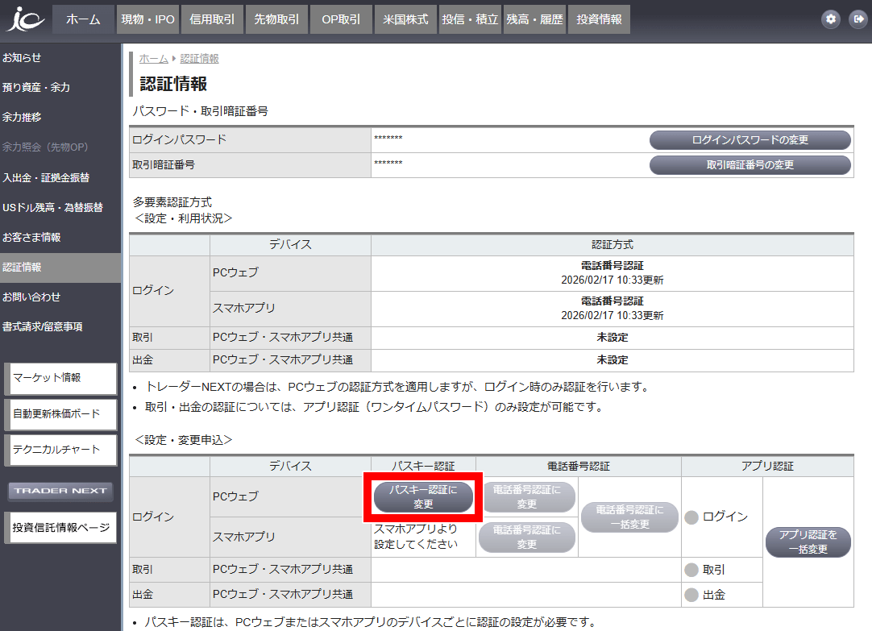Click the 取引暗証番号の変更 button
This screenshot has width=872, height=631.
750,165
